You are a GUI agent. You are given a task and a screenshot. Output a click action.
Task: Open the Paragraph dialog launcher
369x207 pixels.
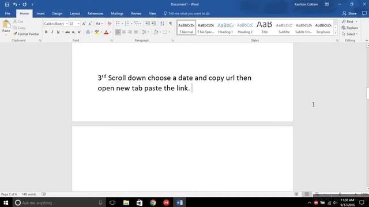(x=173, y=41)
